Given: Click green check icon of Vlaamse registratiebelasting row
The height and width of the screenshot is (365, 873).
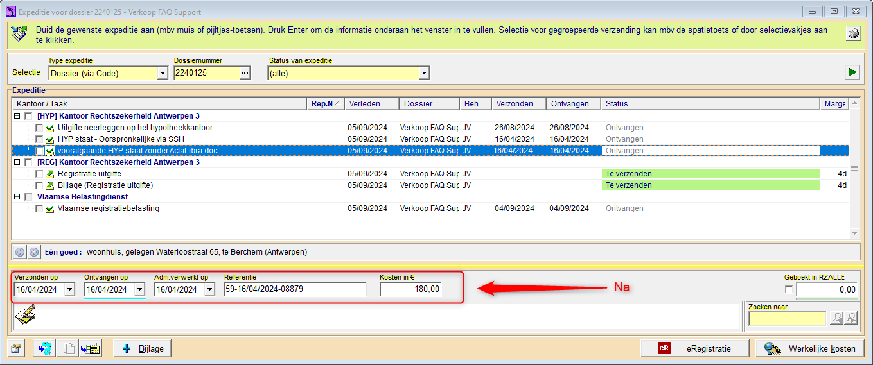Looking at the screenshot, I should [50, 208].
